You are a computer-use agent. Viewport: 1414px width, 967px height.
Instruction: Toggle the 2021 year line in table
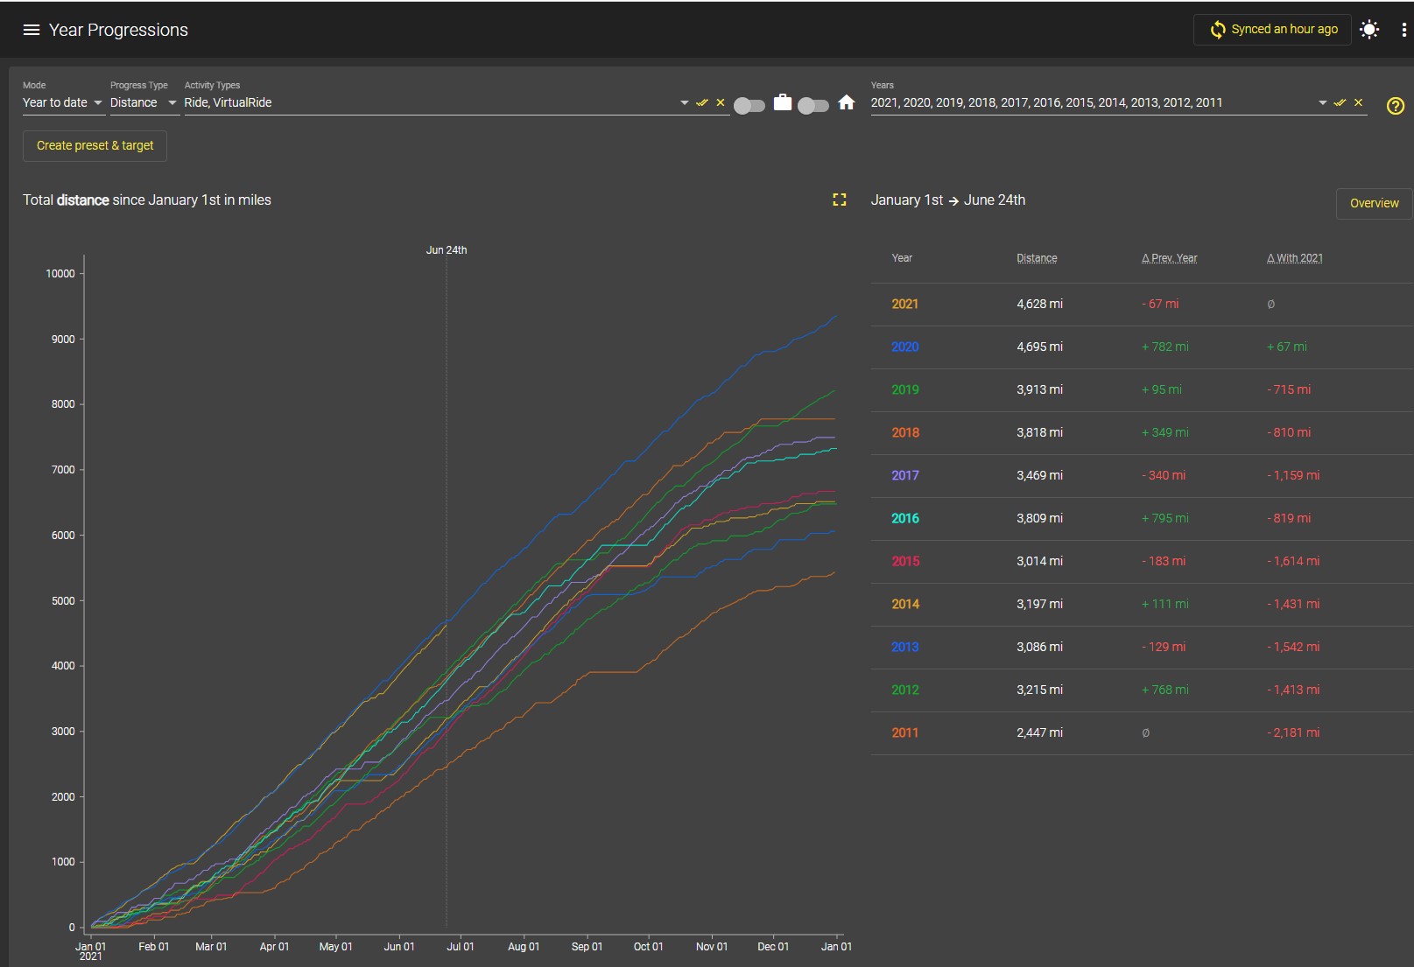(904, 304)
